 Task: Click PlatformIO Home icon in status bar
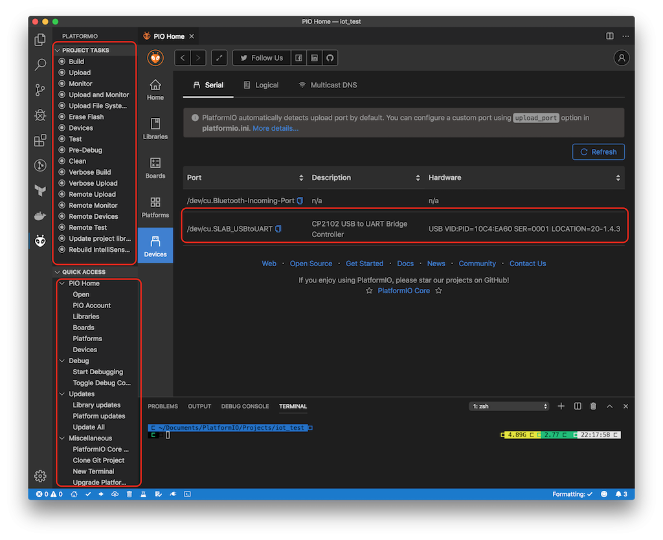[x=74, y=494]
